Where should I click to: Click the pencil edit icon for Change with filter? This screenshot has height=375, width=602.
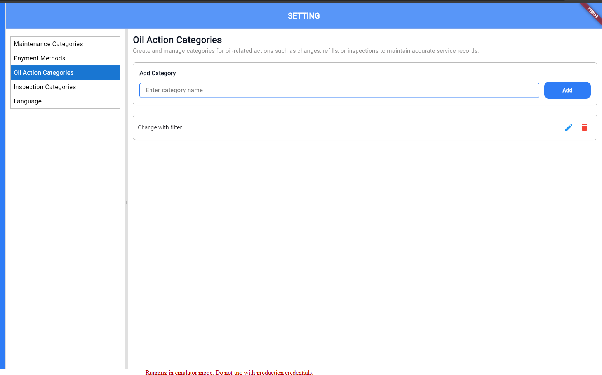coord(569,127)
